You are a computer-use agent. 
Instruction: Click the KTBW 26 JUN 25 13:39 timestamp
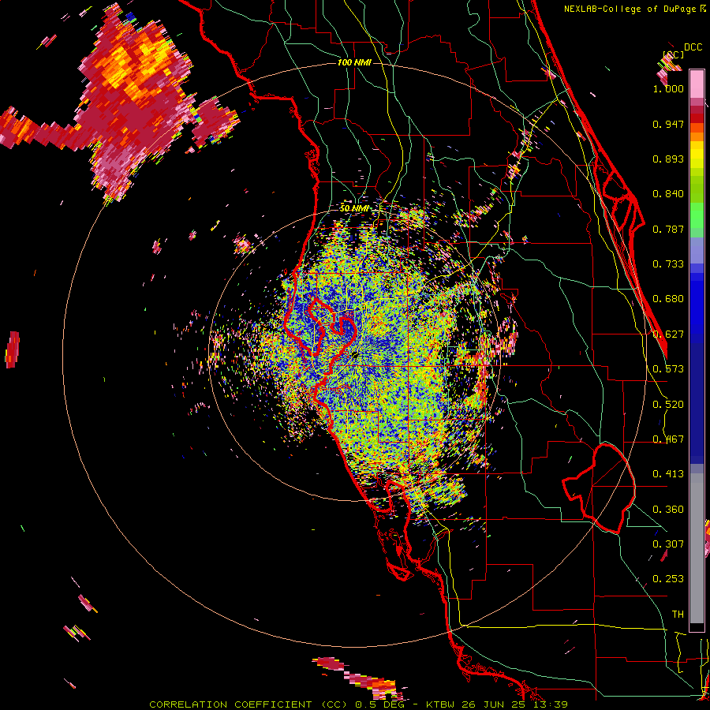tap(497, 704)
